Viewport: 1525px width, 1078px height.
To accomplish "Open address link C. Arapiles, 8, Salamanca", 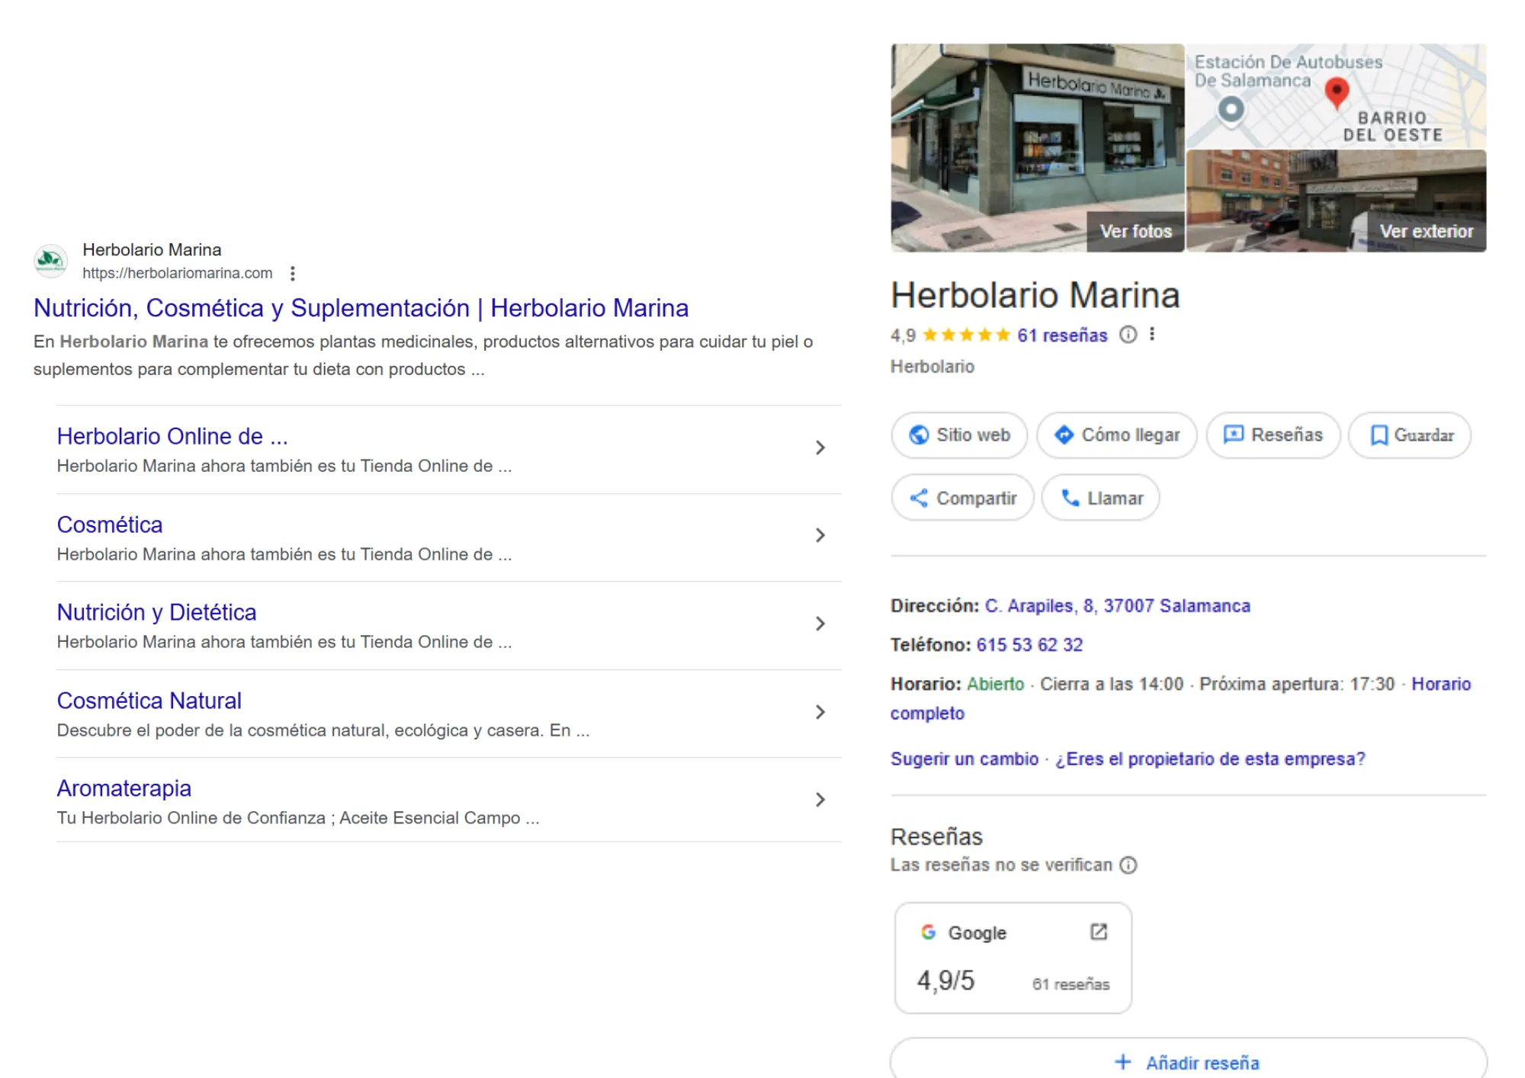I will (x=1117, y=606).
